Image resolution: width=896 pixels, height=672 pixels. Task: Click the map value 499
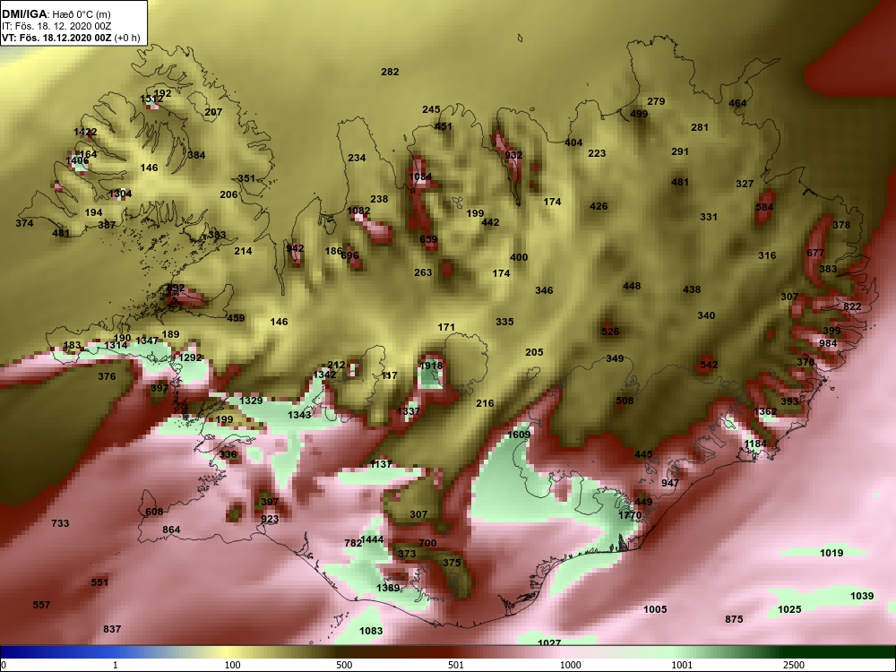pyautogui.click(x=639, y=114)
